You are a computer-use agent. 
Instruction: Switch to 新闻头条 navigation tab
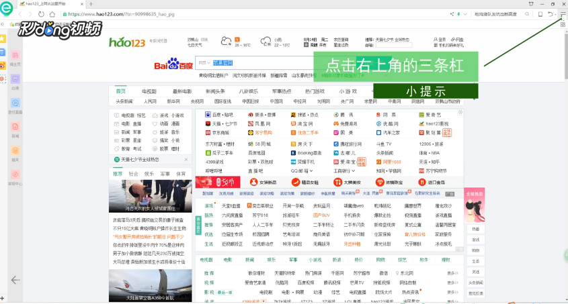(215, 91)
